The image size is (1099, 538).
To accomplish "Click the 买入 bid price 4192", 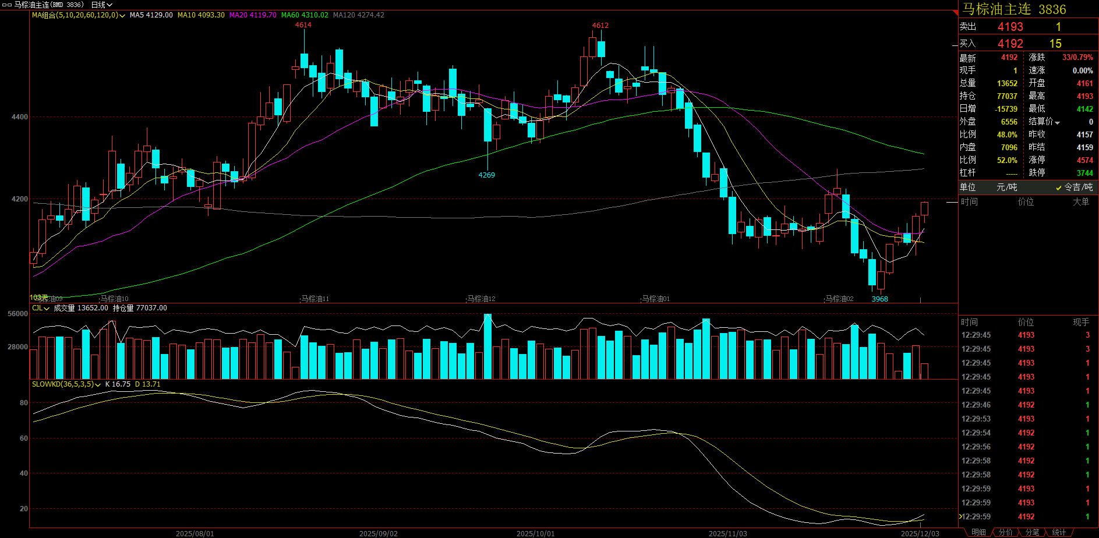I will pyautogui.click(x=1010, y=44).
